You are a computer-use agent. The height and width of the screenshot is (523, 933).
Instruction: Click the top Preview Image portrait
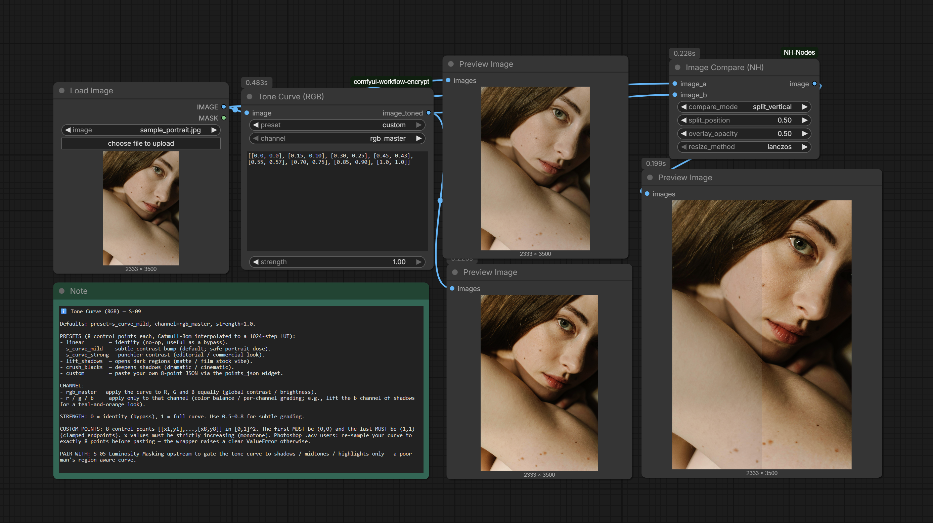click(535, 168)
